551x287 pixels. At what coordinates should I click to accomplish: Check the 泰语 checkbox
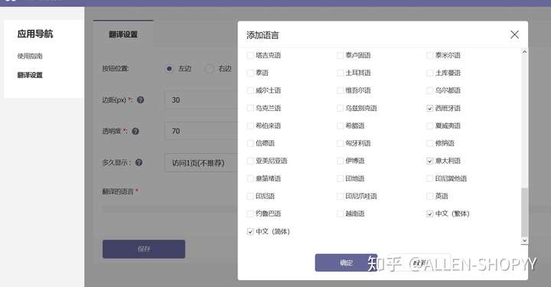tap(250, 73)
